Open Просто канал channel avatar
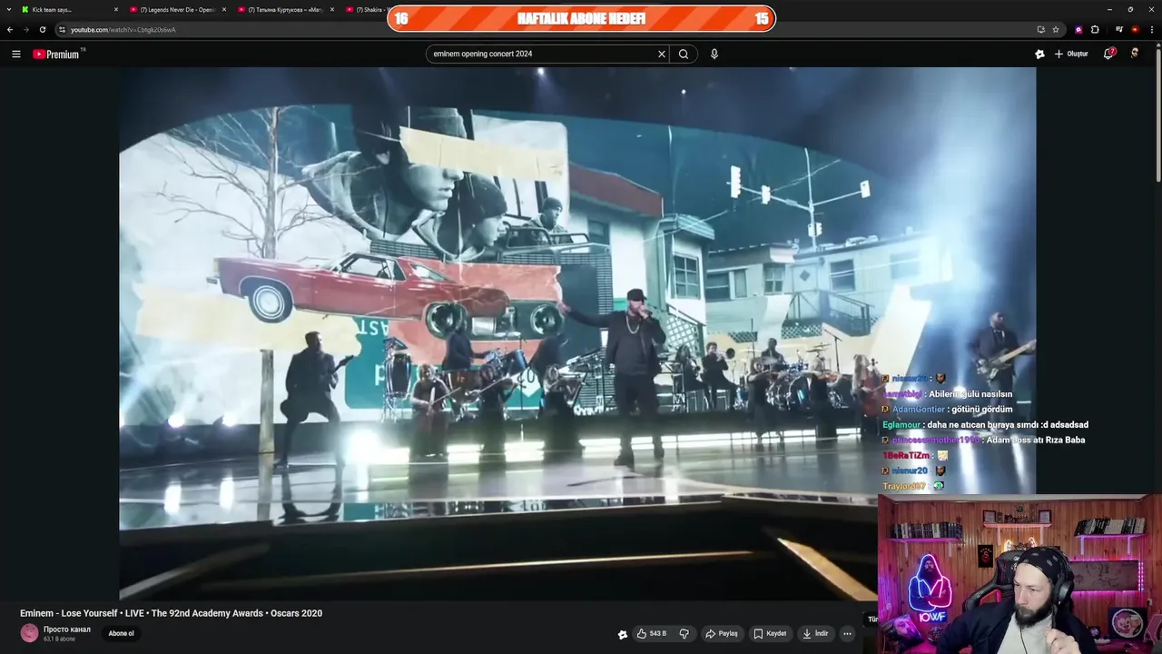This screenshot has height=654, width=1162. 30,633
